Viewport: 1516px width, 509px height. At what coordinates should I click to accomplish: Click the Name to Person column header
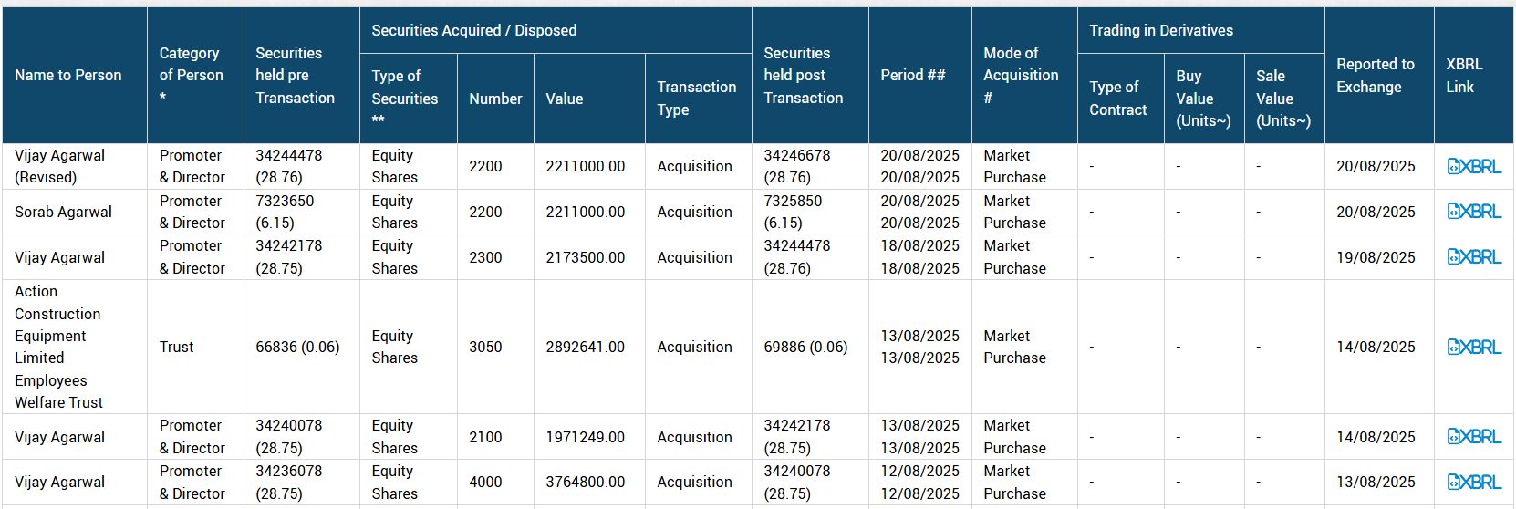[68, 76]
